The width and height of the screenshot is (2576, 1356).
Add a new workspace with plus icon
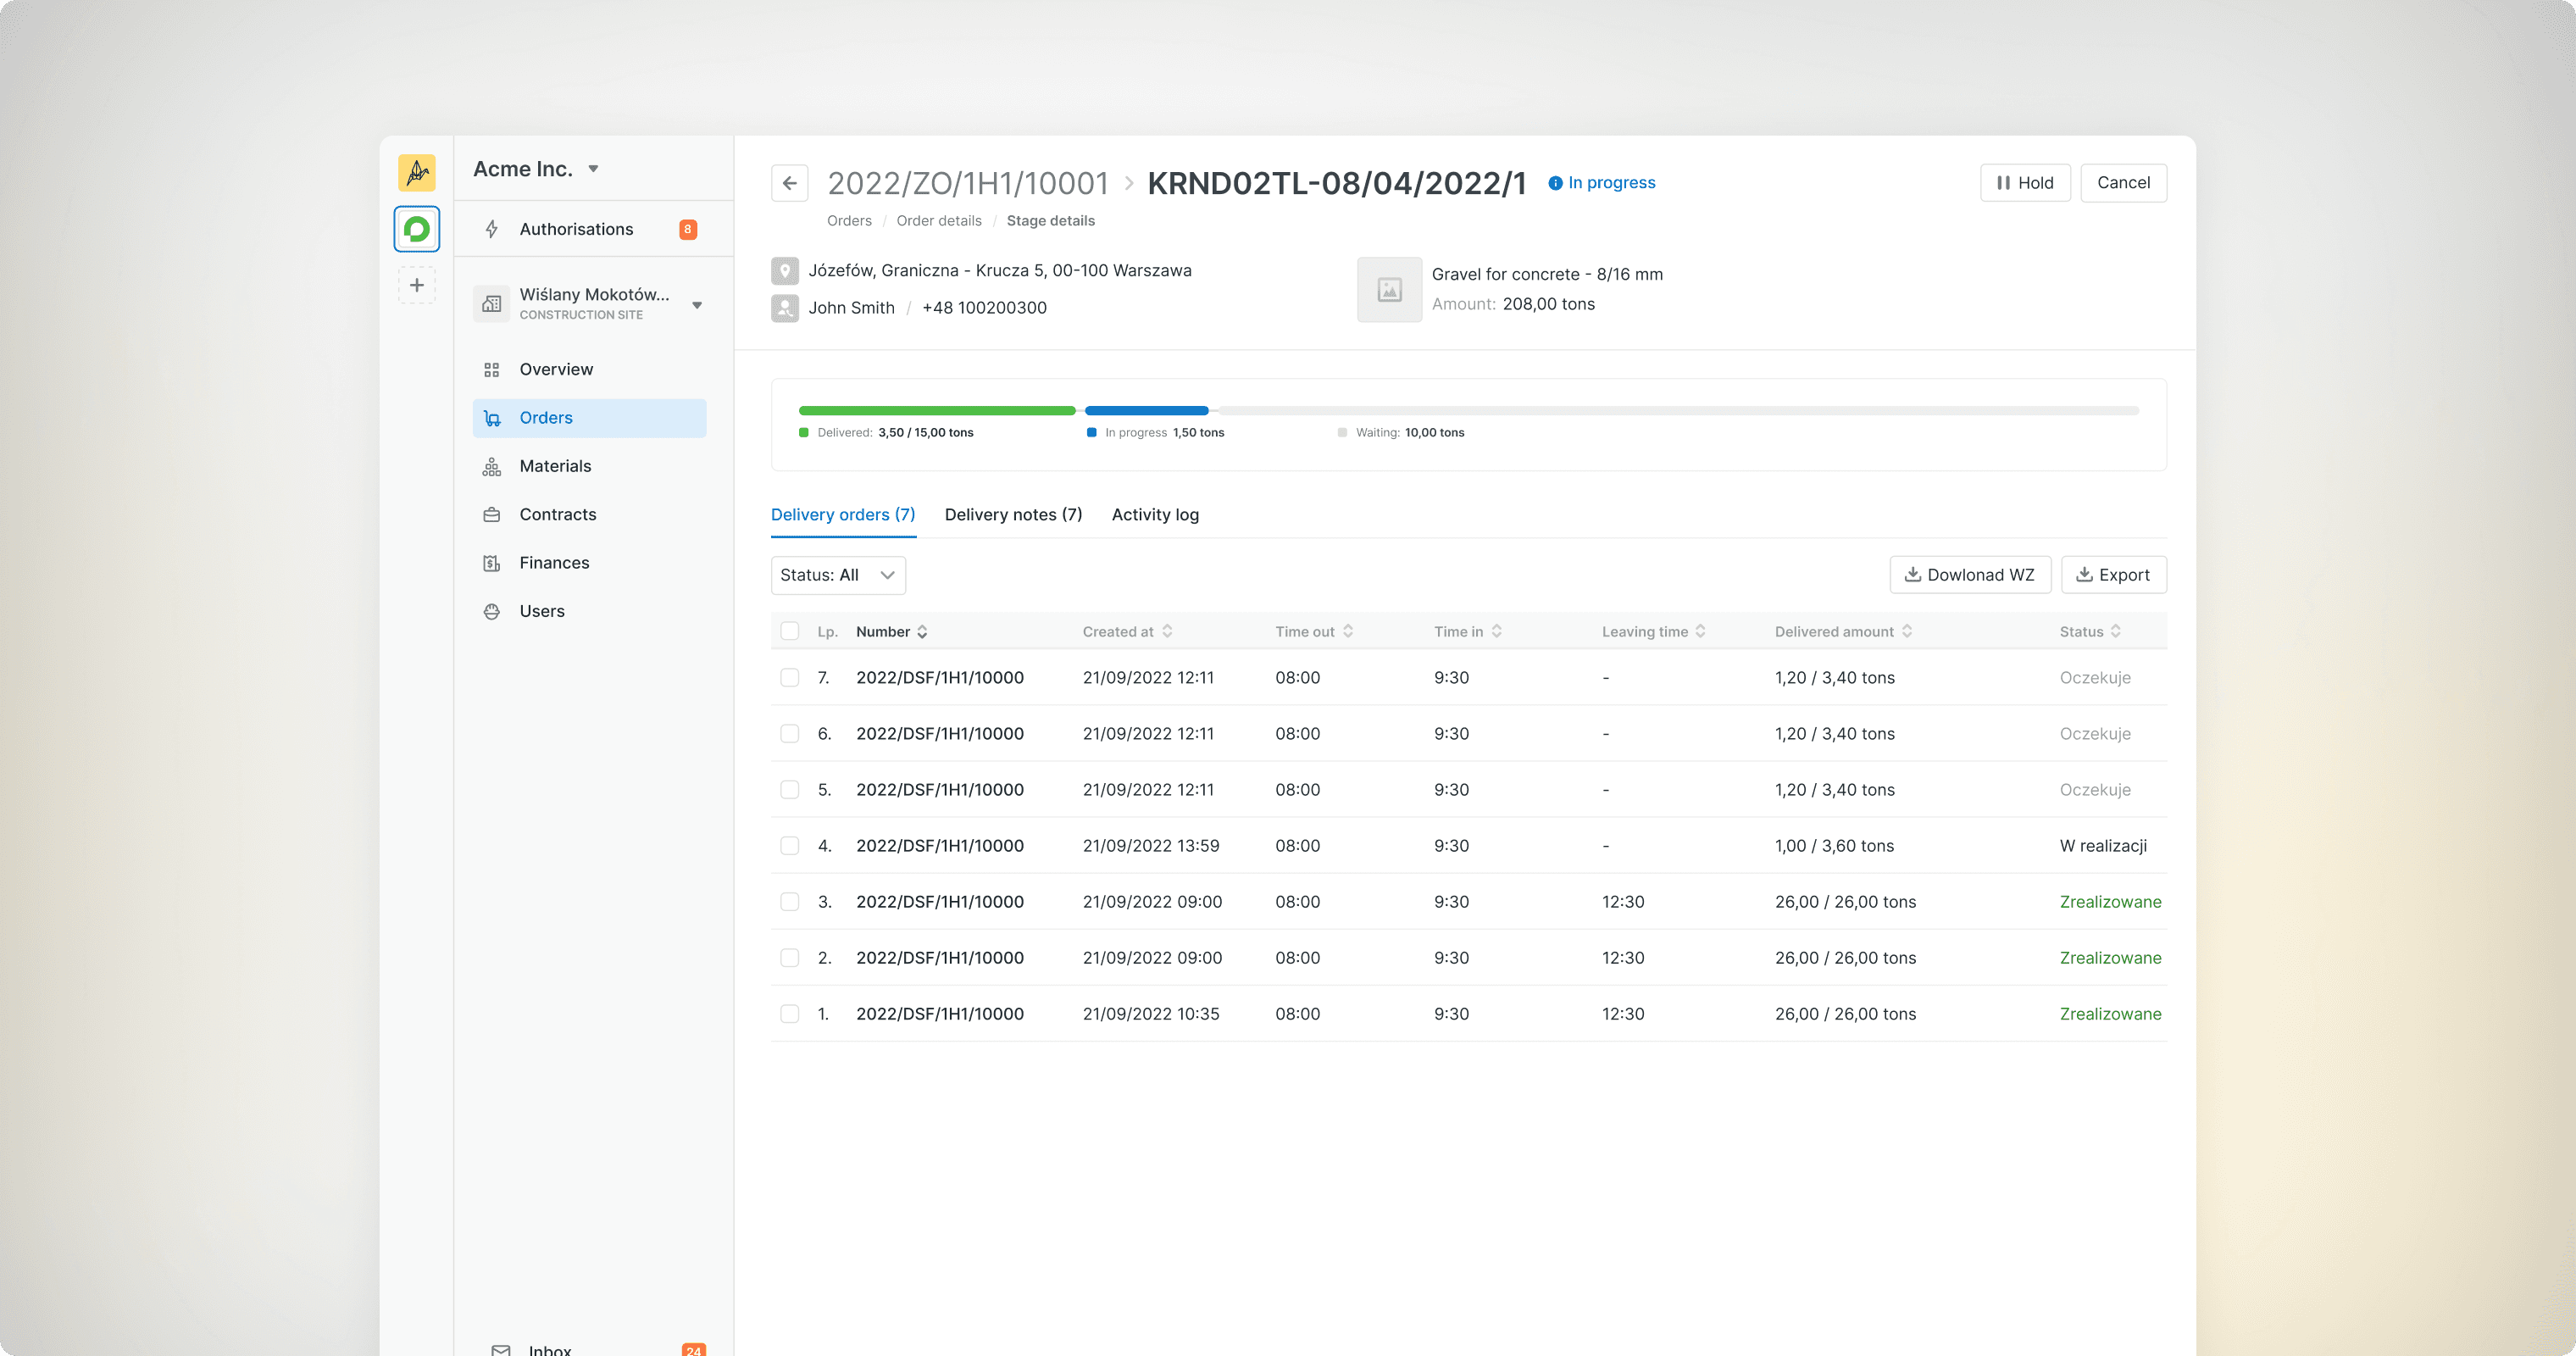click(x=417, y=285)
